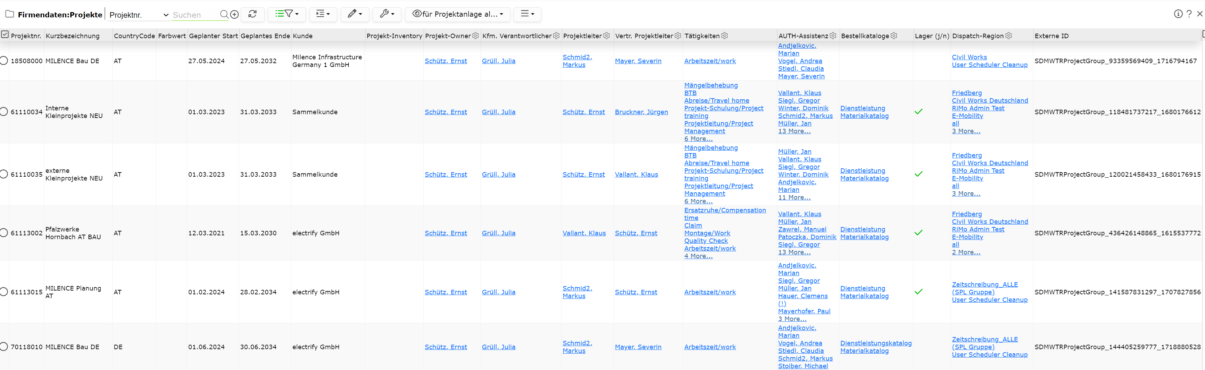Select row radio for project 61113002
This screenshot has height=370, width=1205.
[4, 233]
